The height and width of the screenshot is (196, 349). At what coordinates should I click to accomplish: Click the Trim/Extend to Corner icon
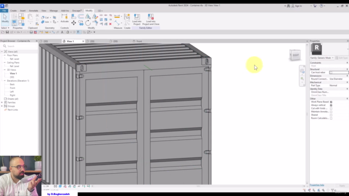(x=95, y=23)
